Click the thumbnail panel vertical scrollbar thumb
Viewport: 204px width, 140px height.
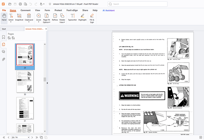pyautogui.click(x=45, y=79)
